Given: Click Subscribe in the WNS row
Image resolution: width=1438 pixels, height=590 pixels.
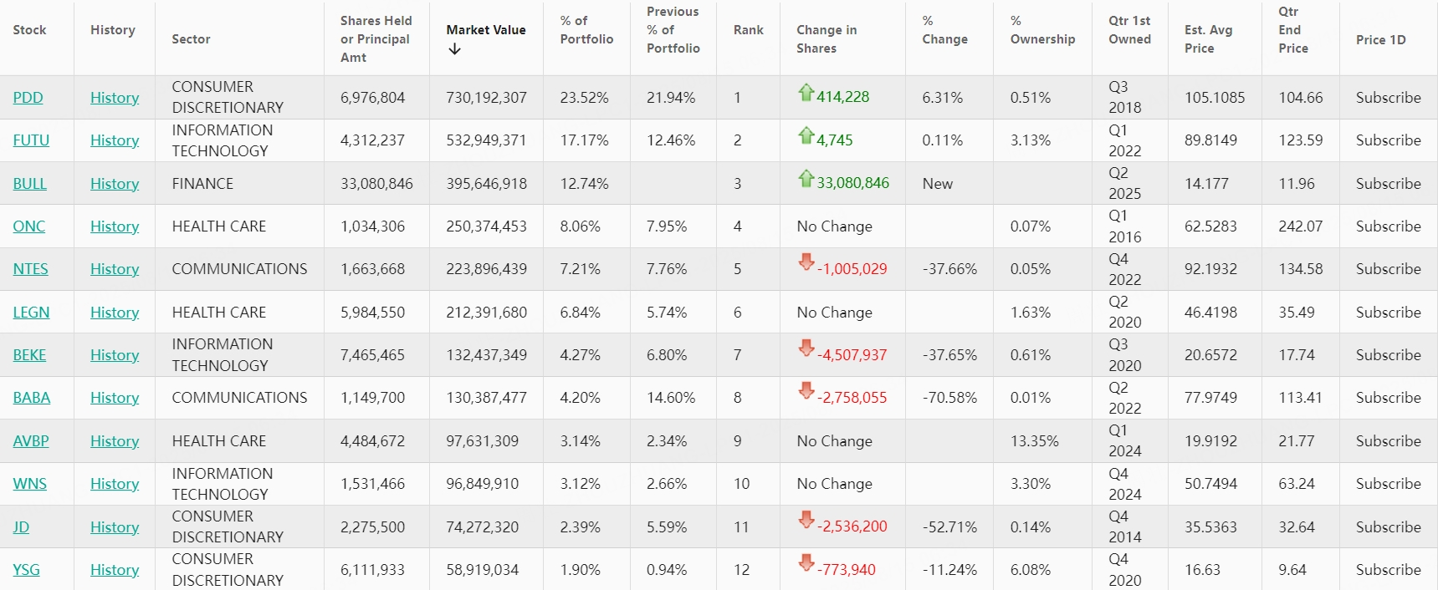Looking at the screenshot, I should coord(1388,484).
